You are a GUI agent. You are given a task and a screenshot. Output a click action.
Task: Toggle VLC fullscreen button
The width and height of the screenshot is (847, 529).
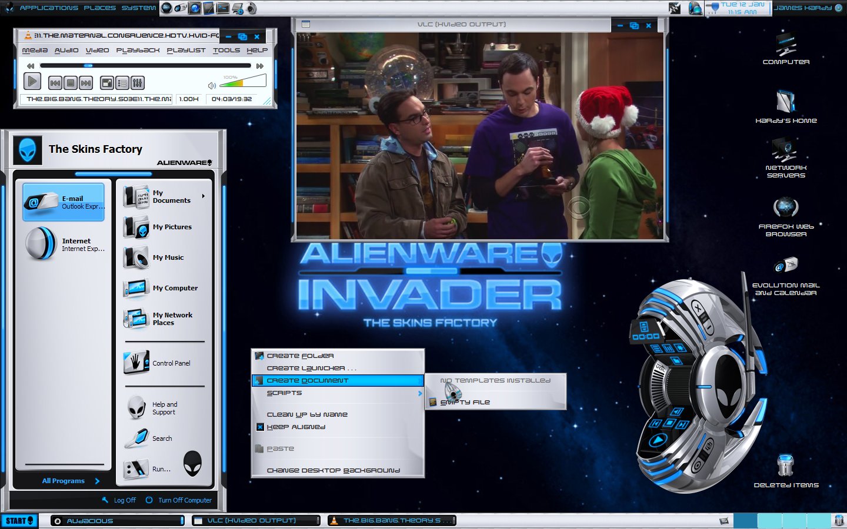click(107, 83)
